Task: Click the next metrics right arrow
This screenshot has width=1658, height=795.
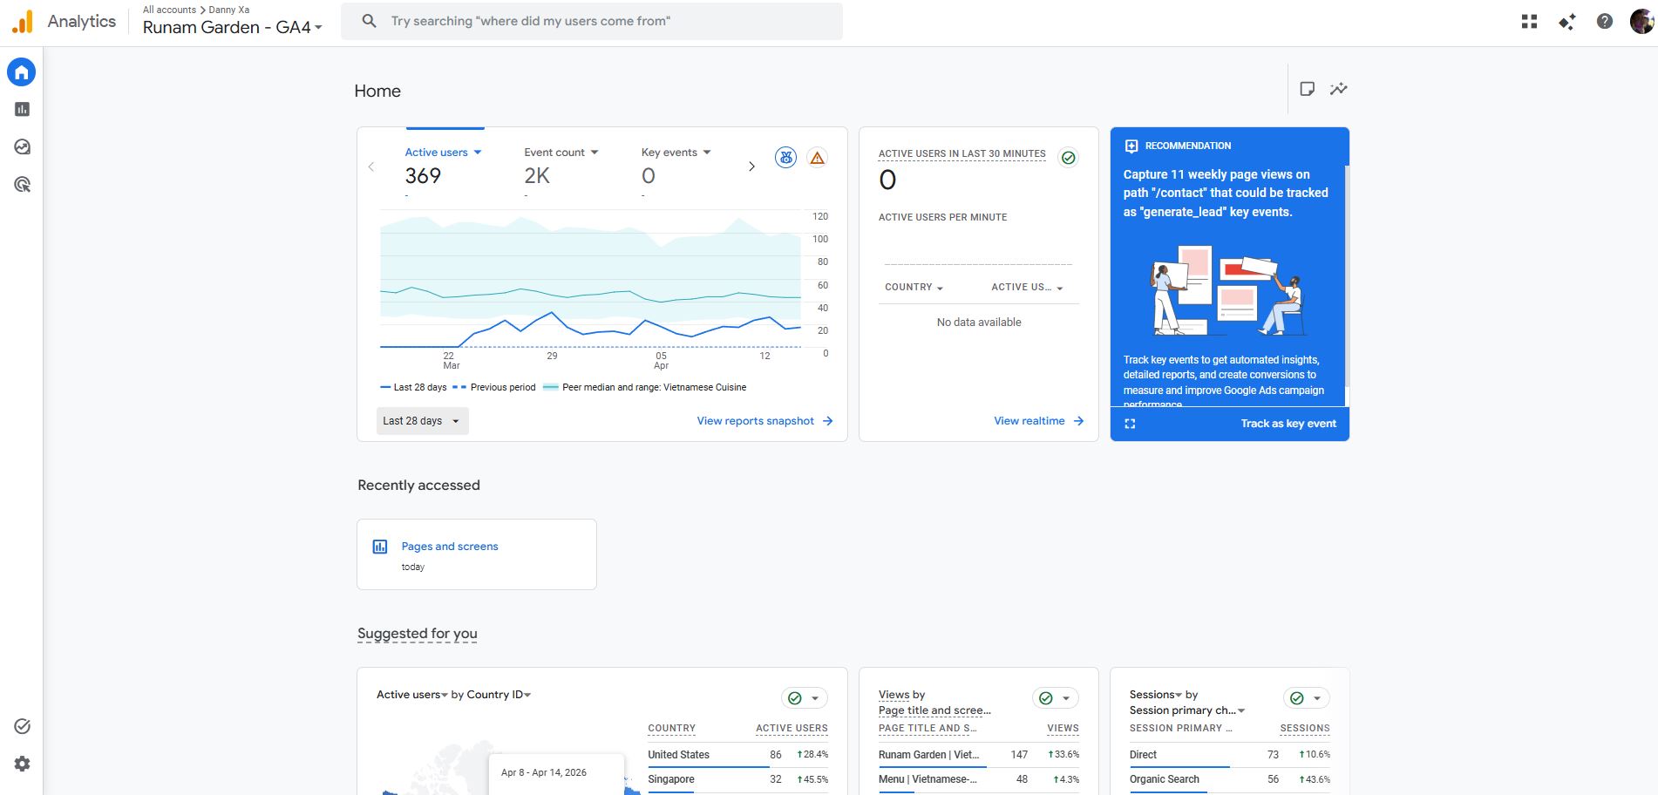Action: click(751, 166)
